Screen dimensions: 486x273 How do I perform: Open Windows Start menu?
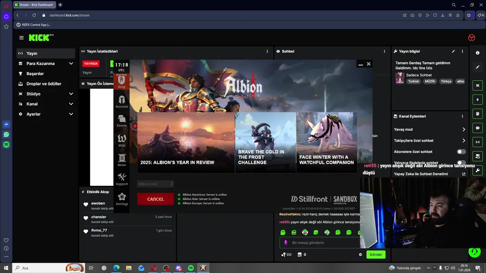pos(6,268)
